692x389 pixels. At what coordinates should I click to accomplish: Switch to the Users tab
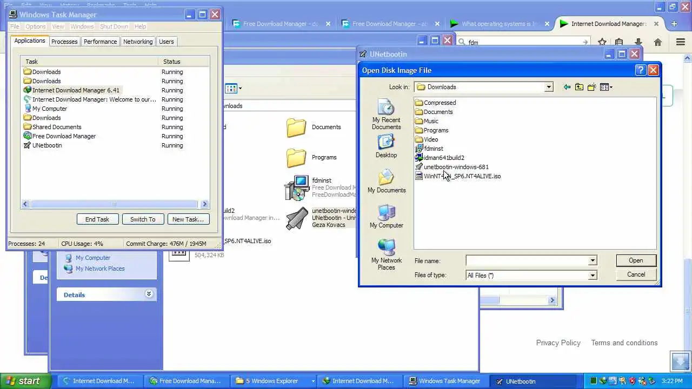167,42
